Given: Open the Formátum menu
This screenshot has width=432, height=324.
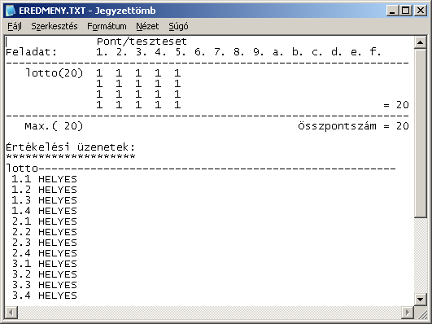Looking at the screenshot, I should [x=107, y=27].
